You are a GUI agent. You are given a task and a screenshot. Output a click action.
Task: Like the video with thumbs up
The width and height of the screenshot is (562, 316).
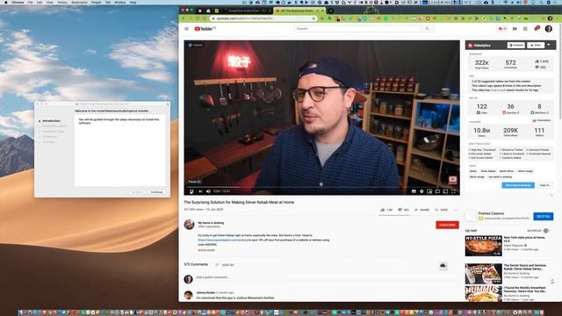386,210
